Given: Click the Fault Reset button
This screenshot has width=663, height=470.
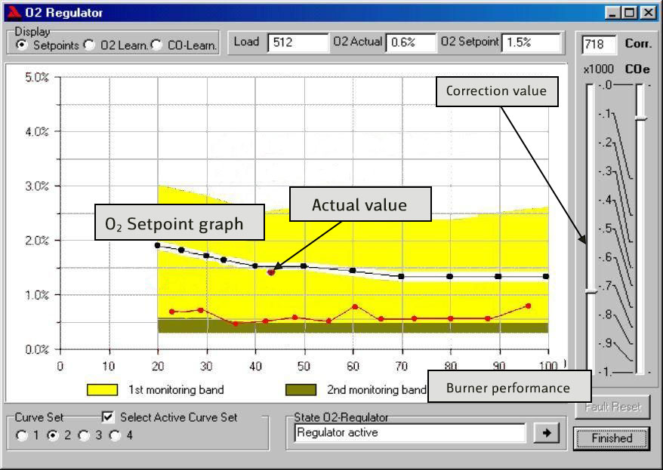Looking at the screenshot, I should coord(612,407).
